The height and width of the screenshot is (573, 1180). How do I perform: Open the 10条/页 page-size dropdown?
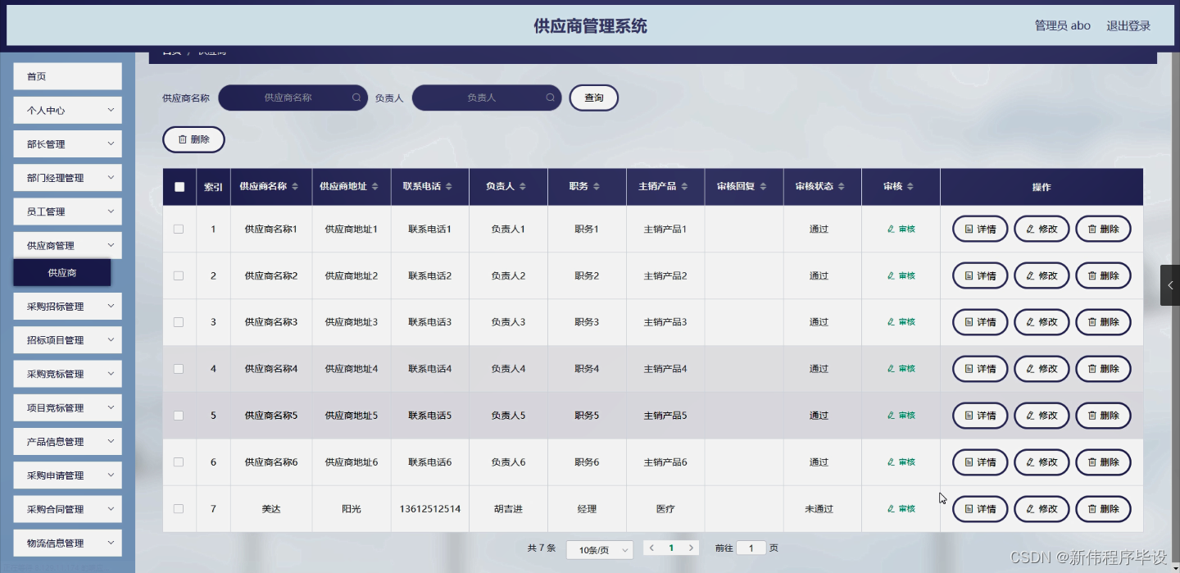(x=599, y=549)
